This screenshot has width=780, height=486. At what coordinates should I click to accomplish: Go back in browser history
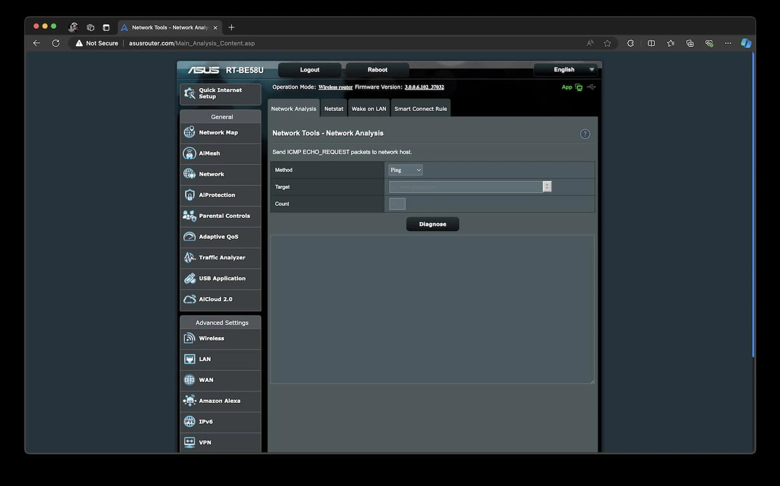[37, 43]
